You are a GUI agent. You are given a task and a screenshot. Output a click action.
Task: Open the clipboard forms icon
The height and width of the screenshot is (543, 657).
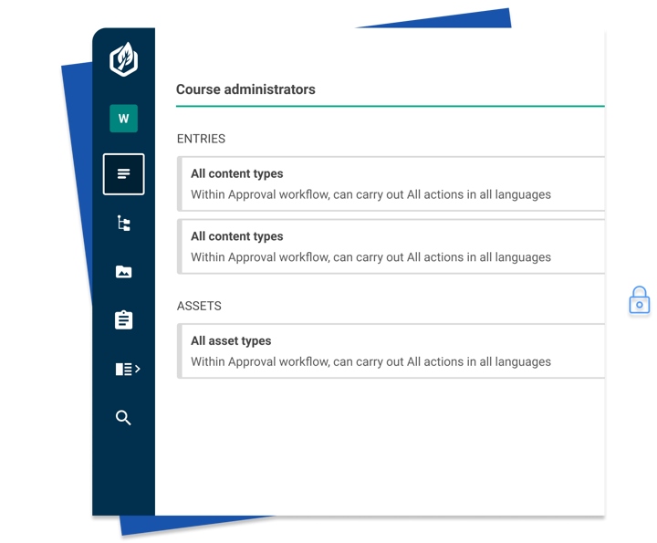coord(123,319)
